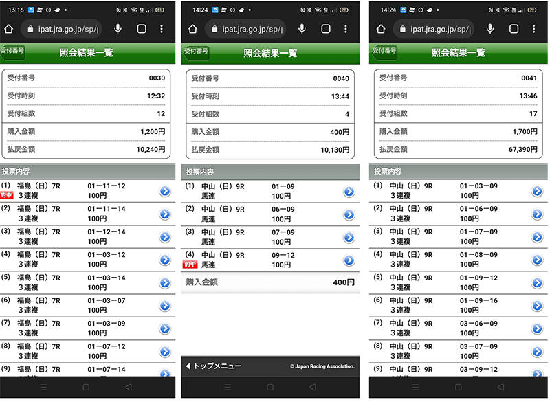550x404 pixels.
Task: Show details of 馬連 06-09 bet via arrow
Action: (349, 214)
